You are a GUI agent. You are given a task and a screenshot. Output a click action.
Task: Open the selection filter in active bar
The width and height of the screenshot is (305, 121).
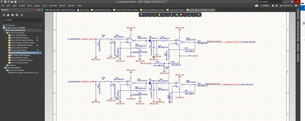[x=141, y=15]
